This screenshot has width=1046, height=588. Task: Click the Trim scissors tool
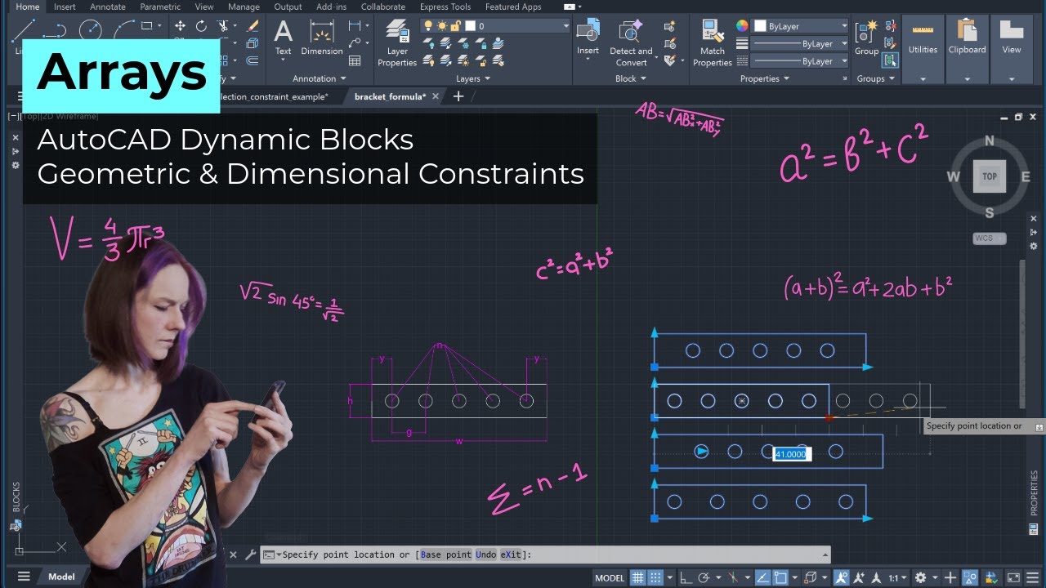(x=224, y=26)
